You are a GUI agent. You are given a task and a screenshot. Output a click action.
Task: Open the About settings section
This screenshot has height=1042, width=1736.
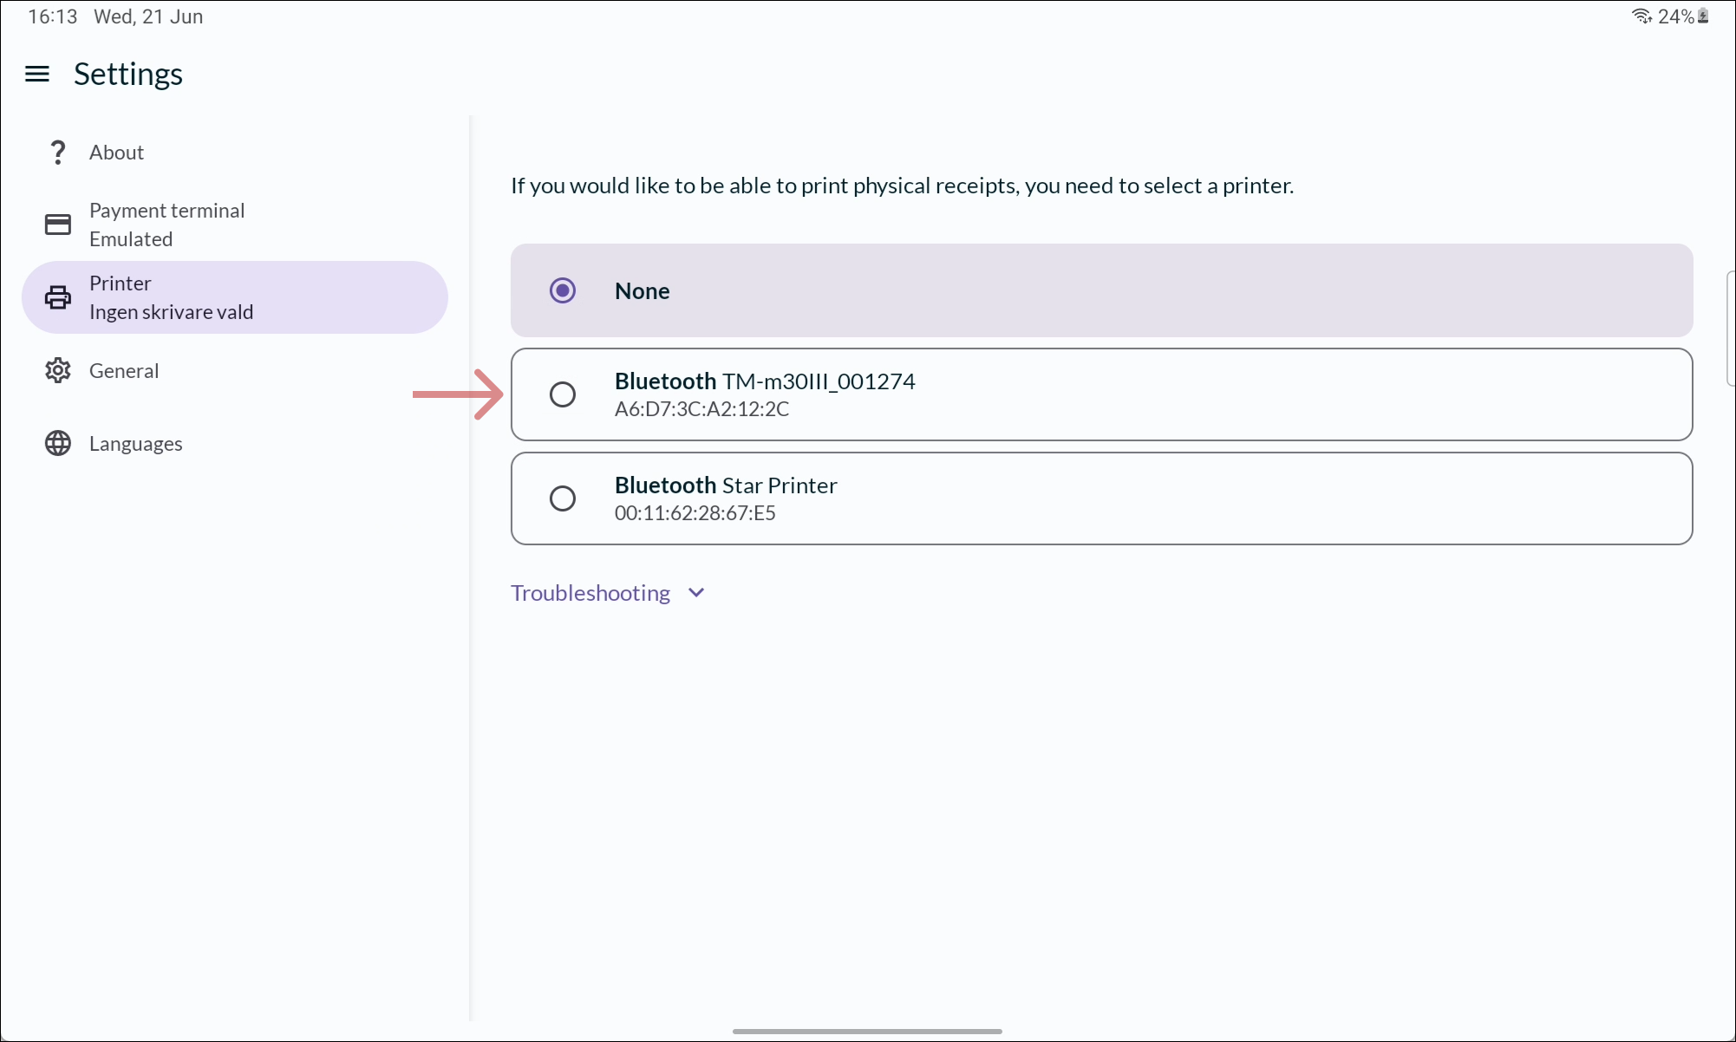(x=235, y=153)
